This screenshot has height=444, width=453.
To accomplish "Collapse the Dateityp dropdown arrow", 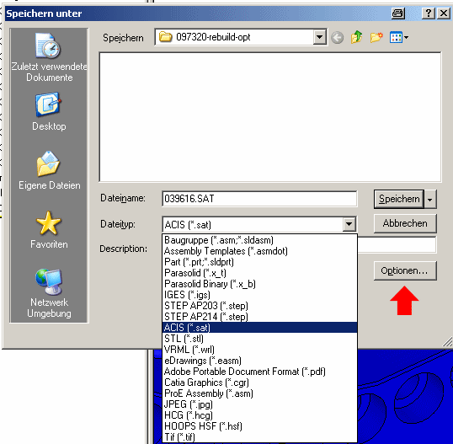I will (349, 224).
